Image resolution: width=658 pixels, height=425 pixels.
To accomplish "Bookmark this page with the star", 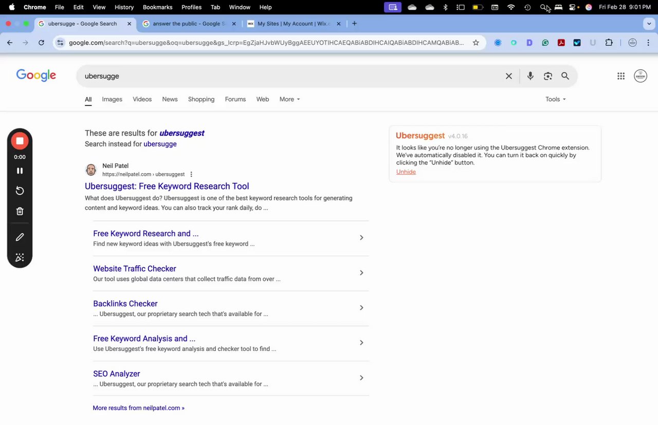I will click(476, 43).
